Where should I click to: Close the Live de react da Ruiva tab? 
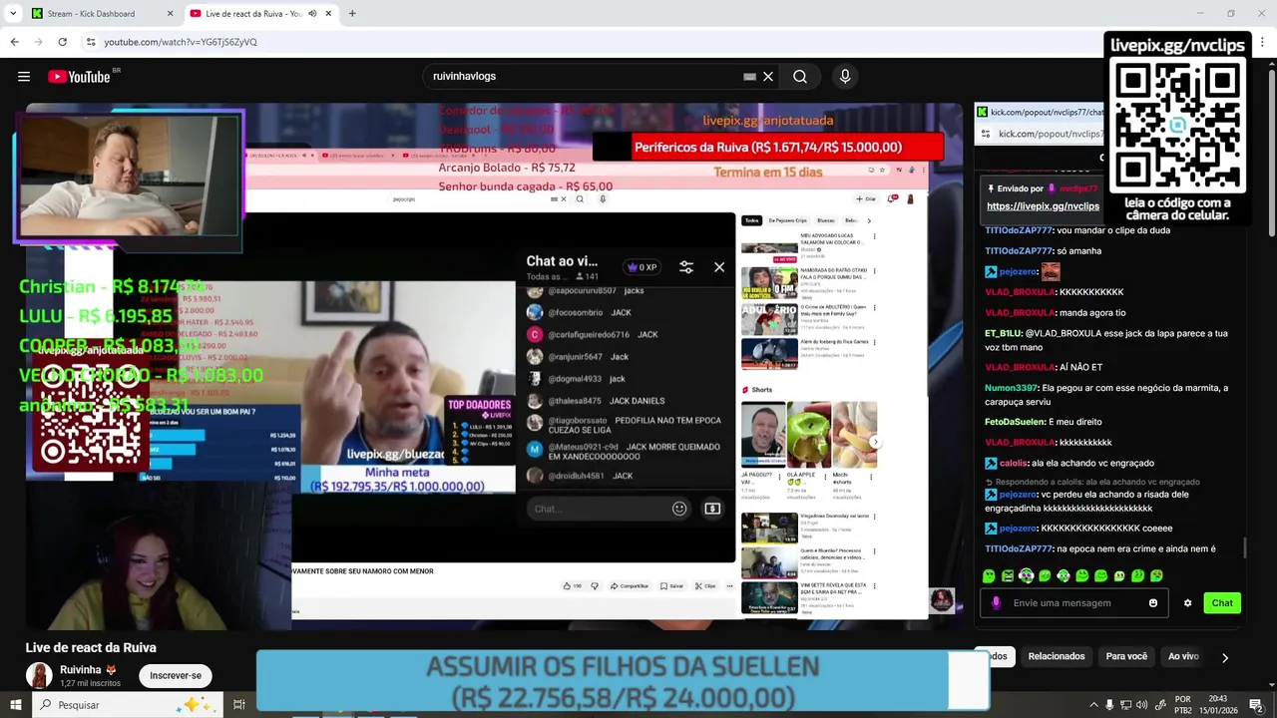click(329, 14)
